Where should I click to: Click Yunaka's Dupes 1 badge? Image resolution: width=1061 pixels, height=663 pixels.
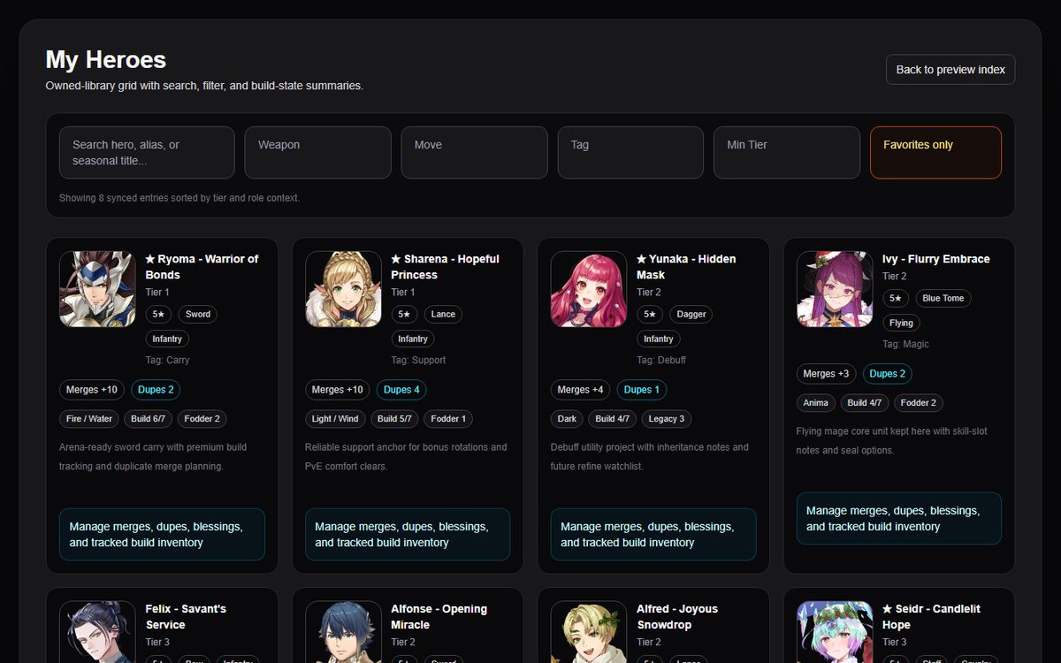[642, 390]
